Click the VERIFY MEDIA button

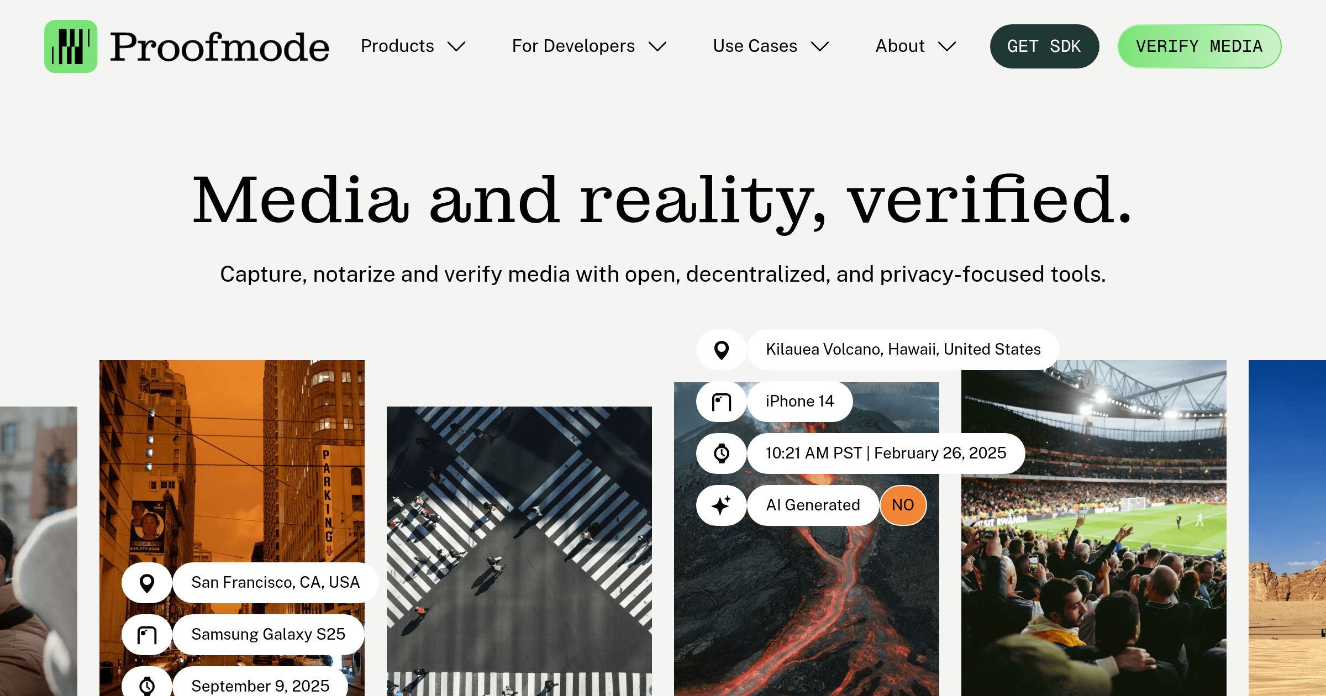pos(1199,46)
